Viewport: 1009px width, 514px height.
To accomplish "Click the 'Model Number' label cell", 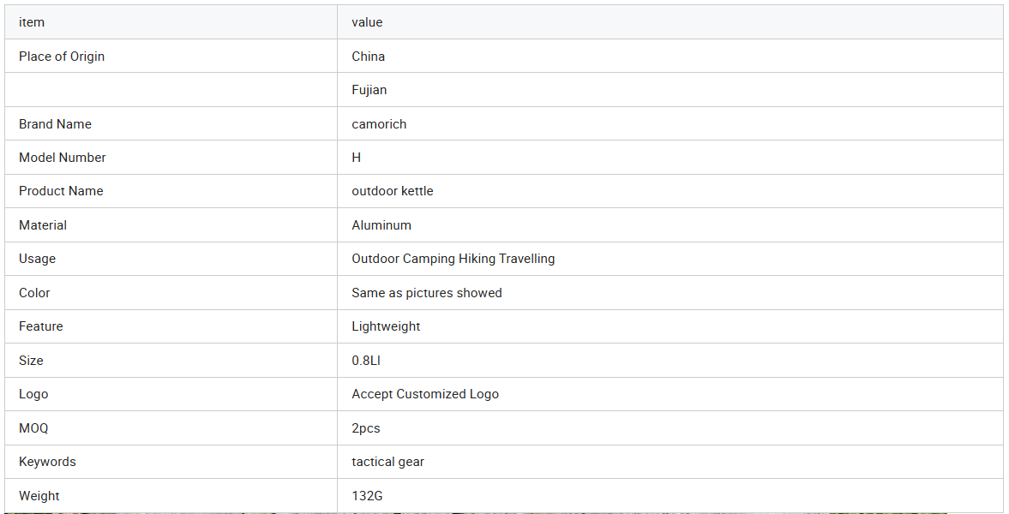I will [x=63, y=158].
